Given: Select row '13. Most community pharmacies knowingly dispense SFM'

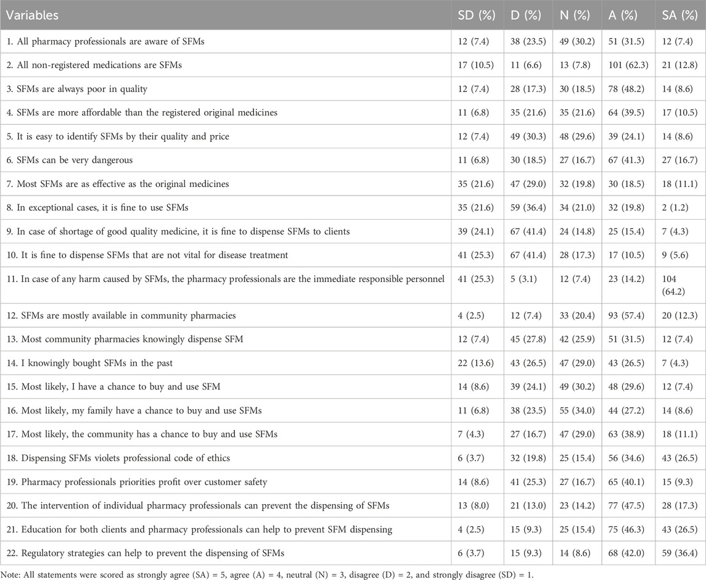Looking at the screenshot, I should pos(353,339).
